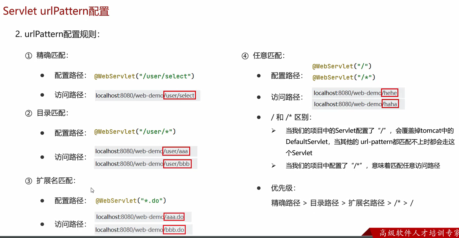This screenshot has height=238, width=459.
Task: Click the "扩展名匹配:" heading
Action: click(56, 181)
